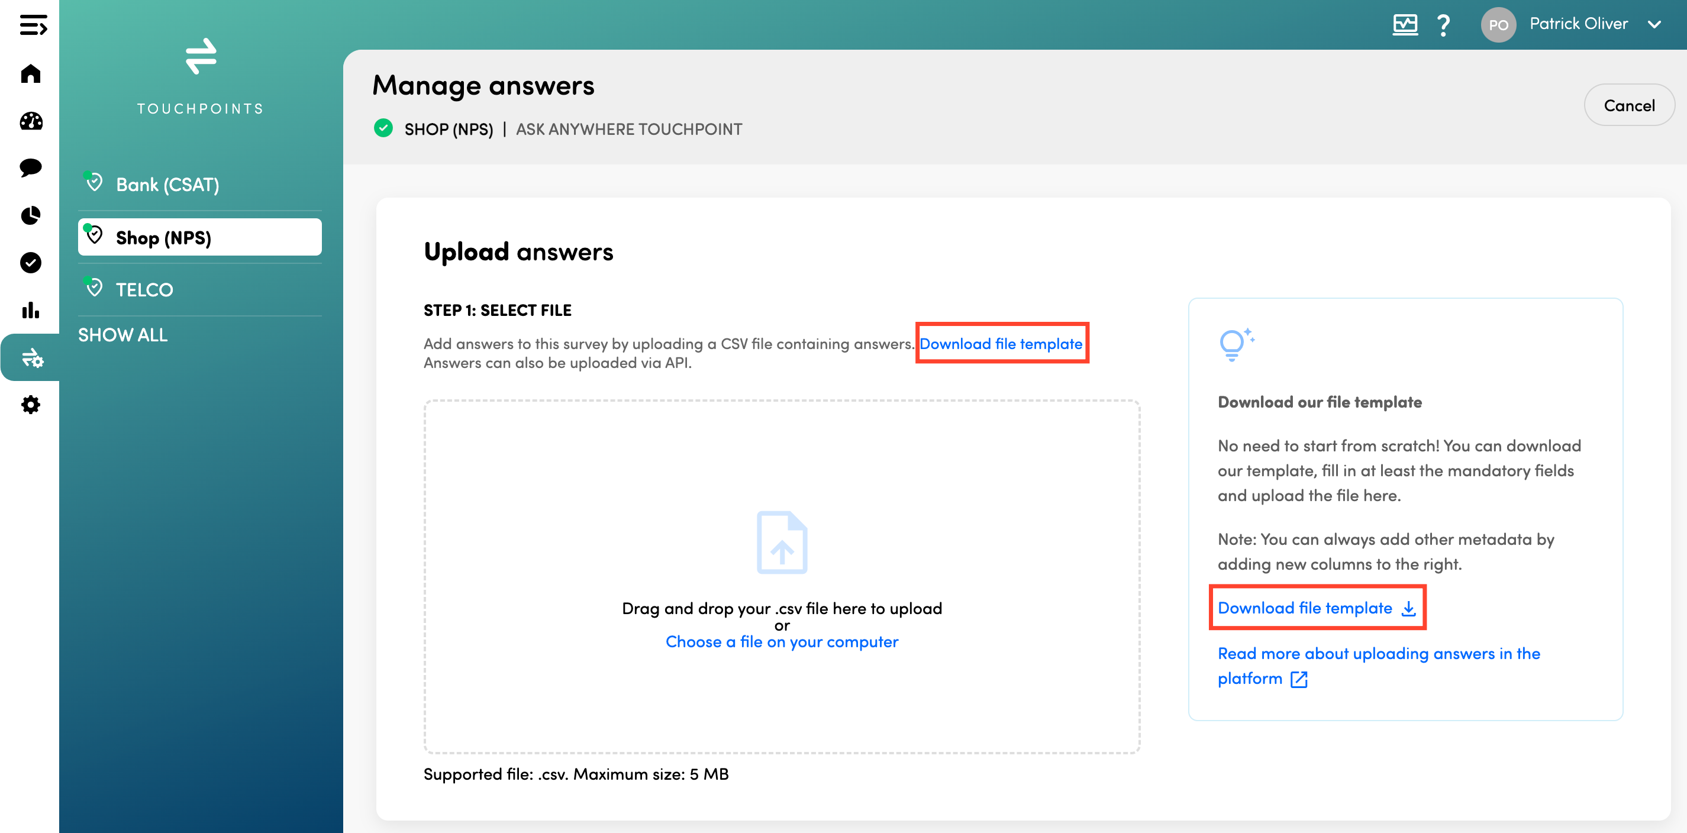Click the file upload drop zone icon

(781, 543)
